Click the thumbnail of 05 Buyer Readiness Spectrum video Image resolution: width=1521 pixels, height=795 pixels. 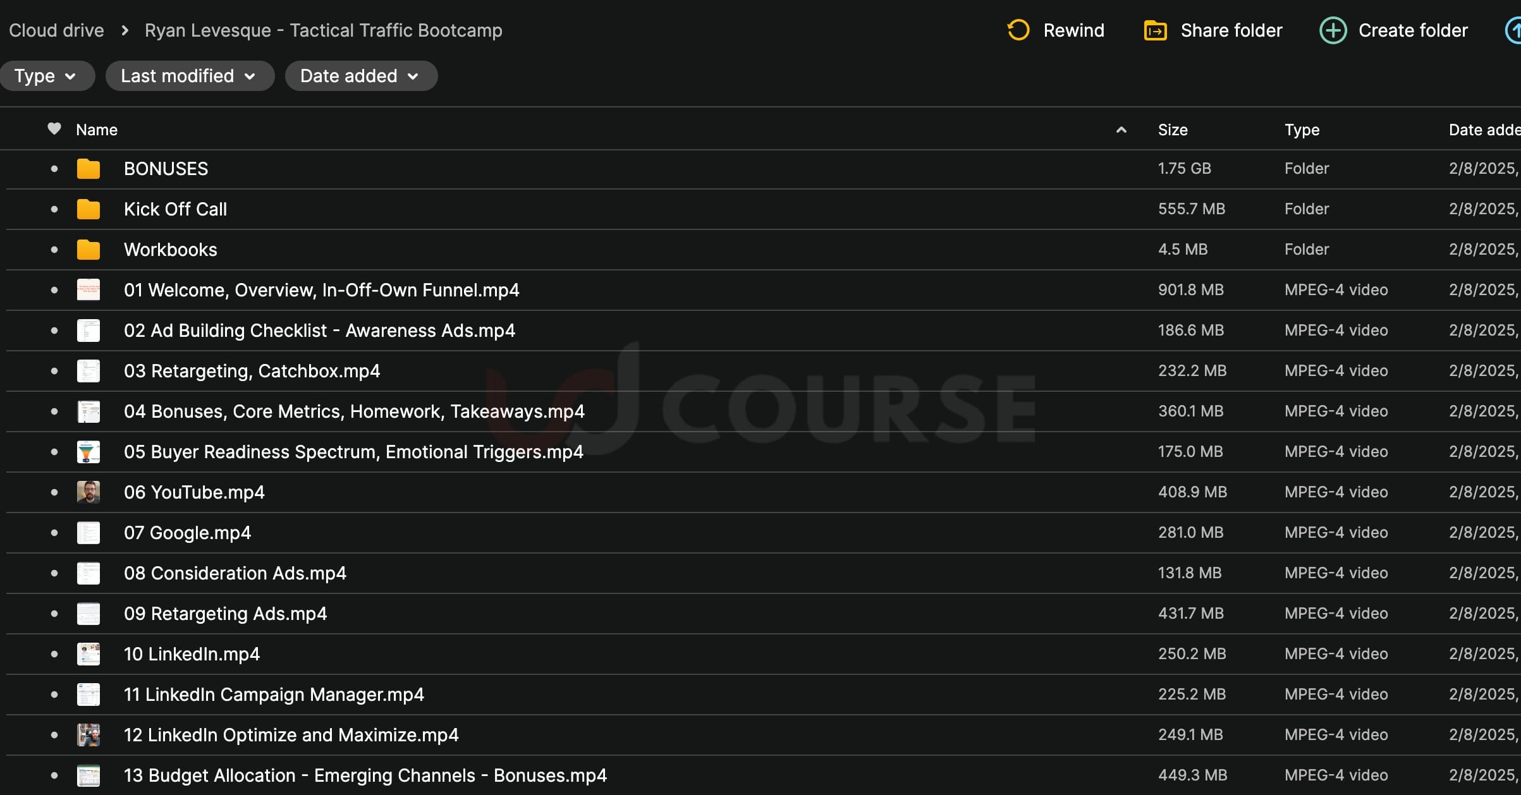tap(89, 452)
